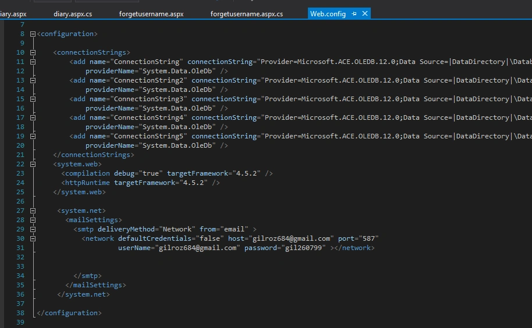
Task: Collapse the ConnectionString5 add element
Action: [x=33, y=136]
